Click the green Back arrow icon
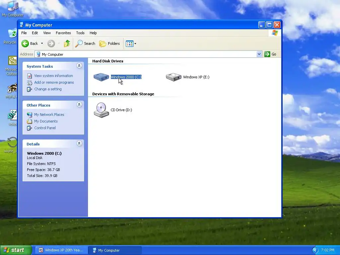 (x=25, y=43)
